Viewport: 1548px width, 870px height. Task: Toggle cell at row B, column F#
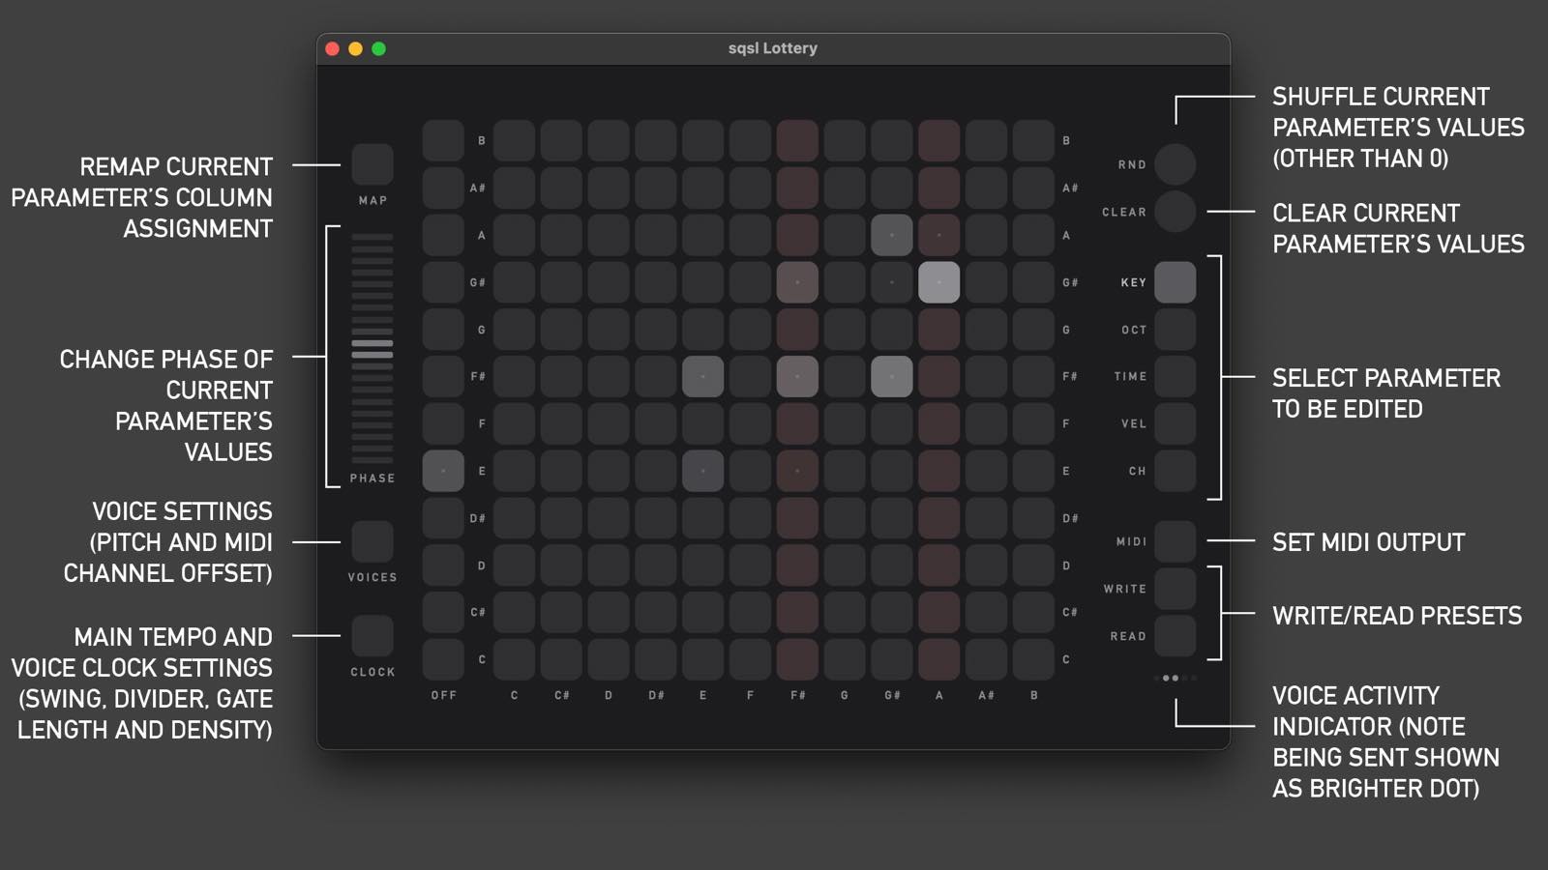(x=797, y=140)
